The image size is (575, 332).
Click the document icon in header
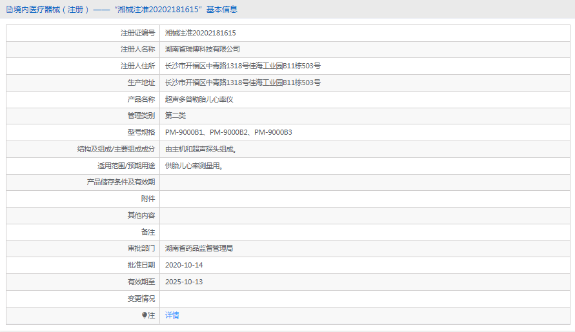click(10, 10)
